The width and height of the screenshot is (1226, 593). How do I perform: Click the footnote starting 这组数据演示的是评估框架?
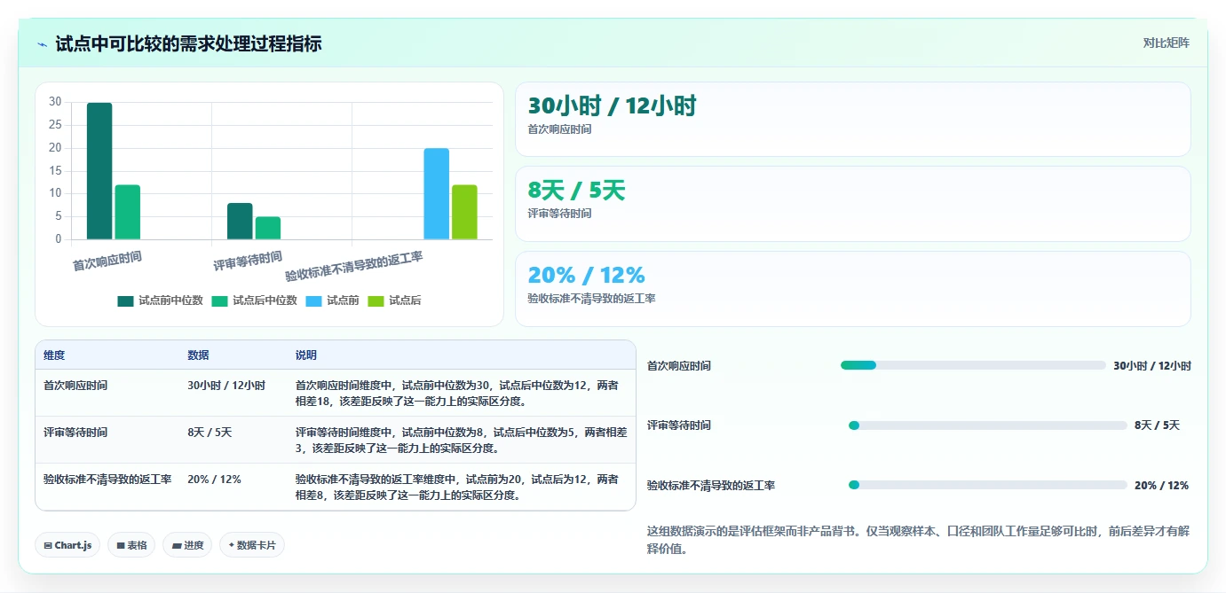(919, 540)
